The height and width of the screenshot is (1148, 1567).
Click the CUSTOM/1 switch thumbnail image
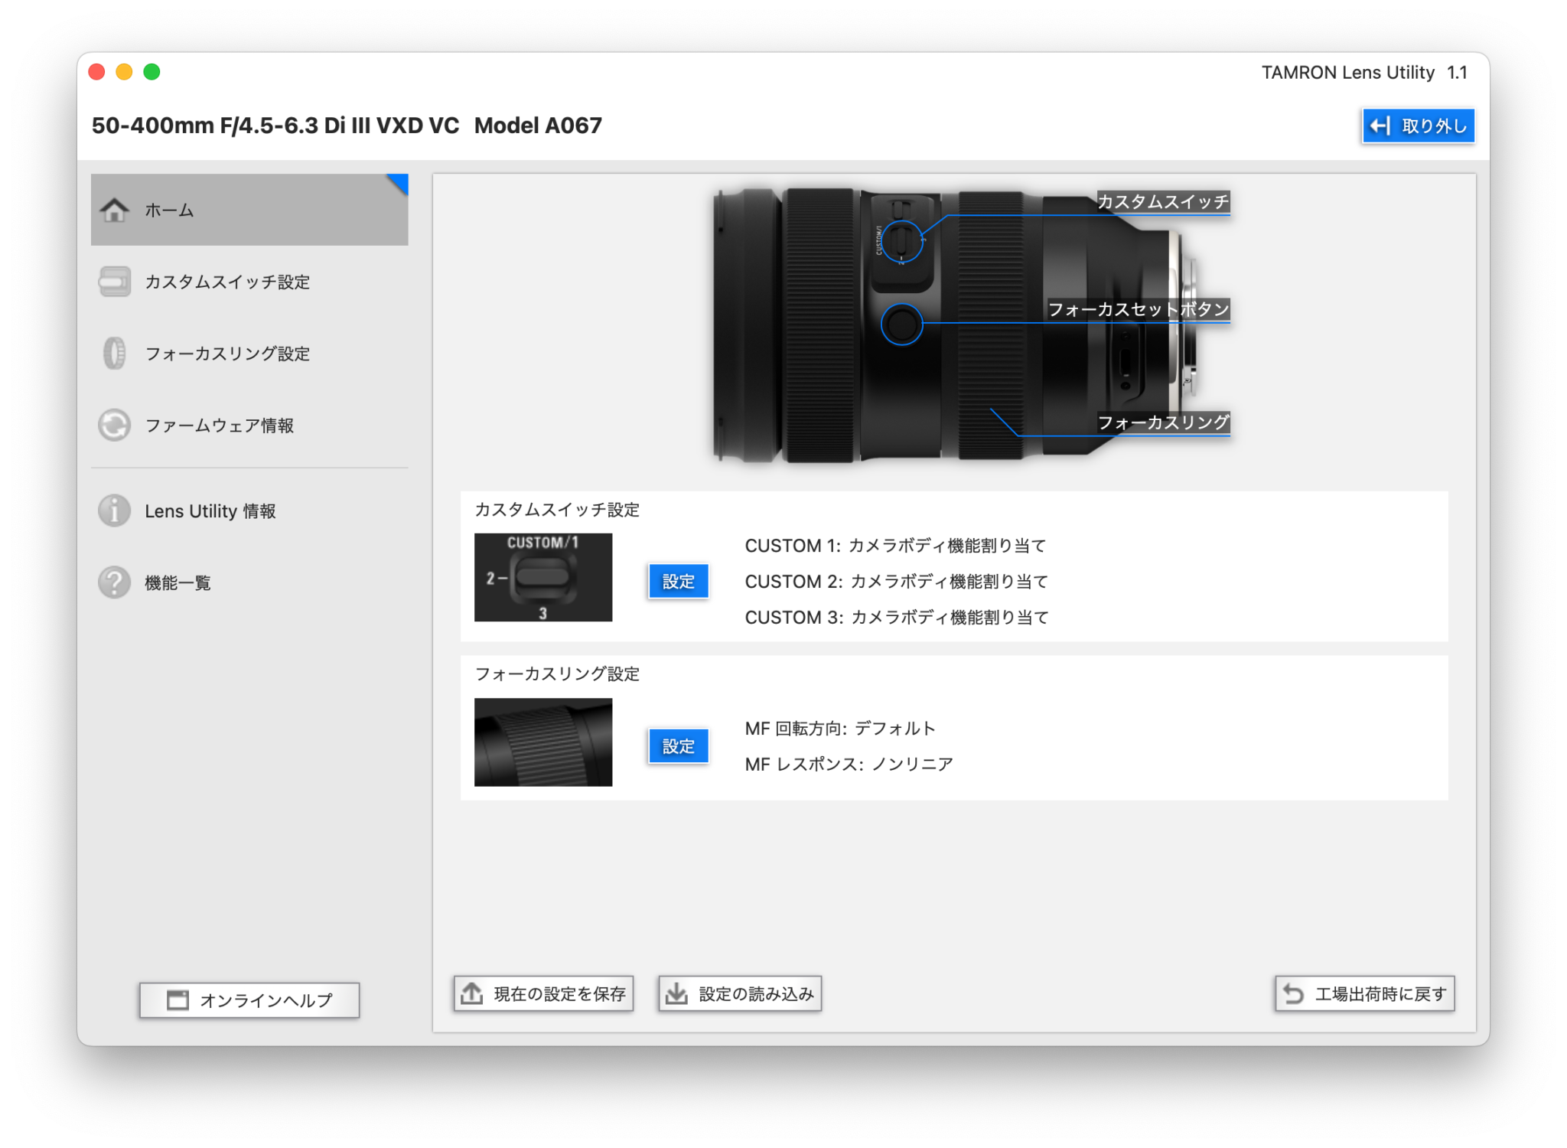point(543,577)
